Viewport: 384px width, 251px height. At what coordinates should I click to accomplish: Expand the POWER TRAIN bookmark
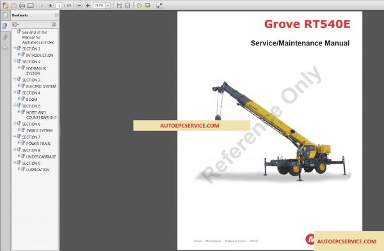[19, 142]
